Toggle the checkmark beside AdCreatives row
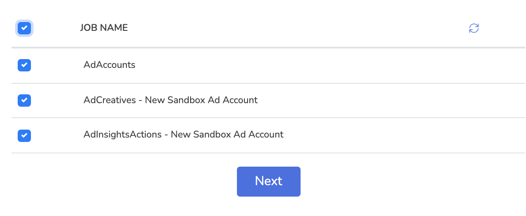This screenshot has height=216, width=526. click(24, 101)
